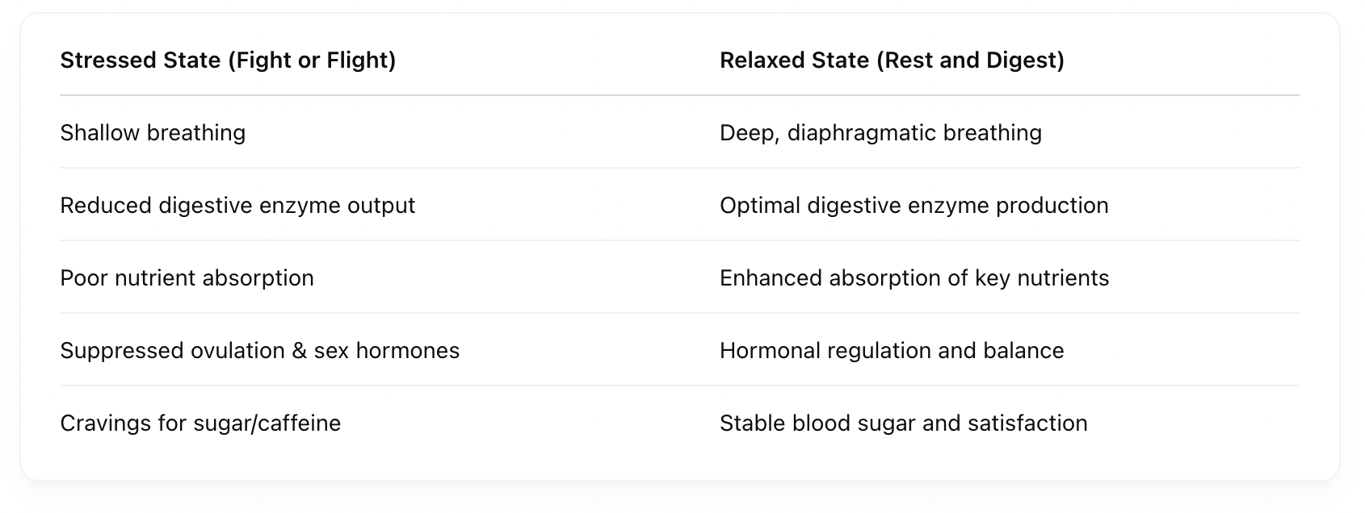This screenshot has height=513, width=1365.
Task: Select the 'Shallow breathing' cell
Action: [x=153, y=133]
